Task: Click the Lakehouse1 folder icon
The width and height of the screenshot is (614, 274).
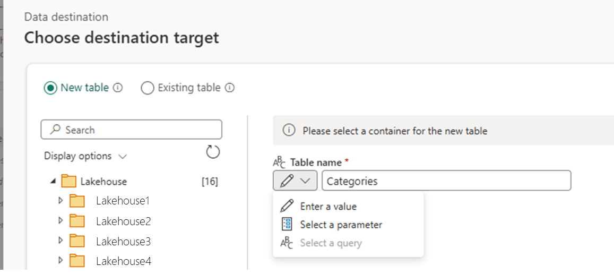Action: tap(77, 201)
